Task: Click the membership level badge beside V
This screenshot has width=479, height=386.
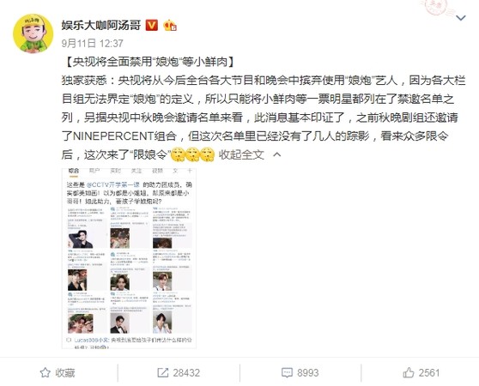Action: [170, 26]
